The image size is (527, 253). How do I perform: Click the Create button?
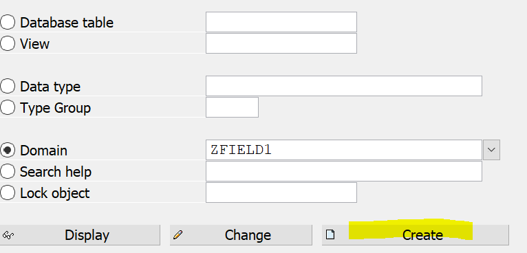coord(416,235)
